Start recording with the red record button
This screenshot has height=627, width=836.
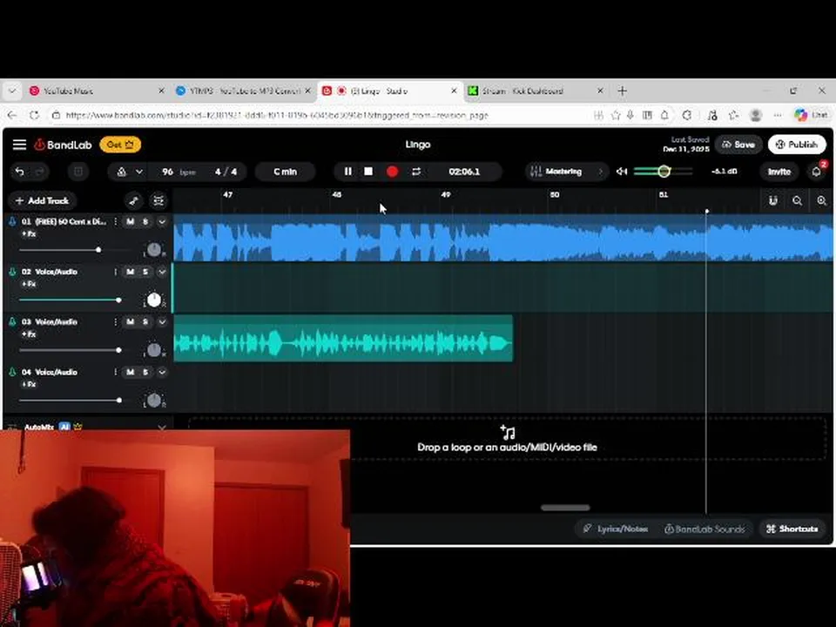click(x=393, y=172)
